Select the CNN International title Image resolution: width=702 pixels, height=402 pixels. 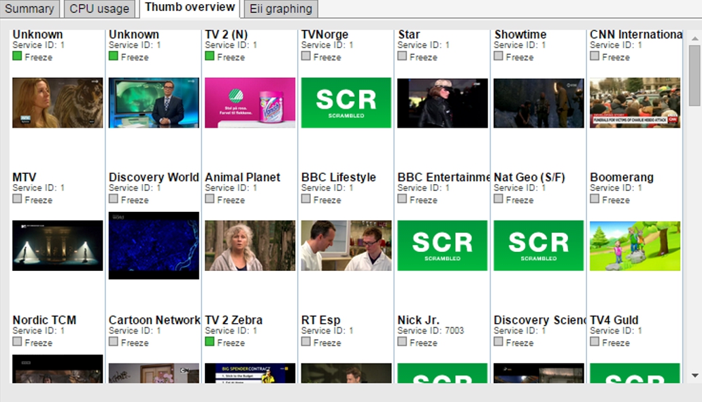[636, 35]
